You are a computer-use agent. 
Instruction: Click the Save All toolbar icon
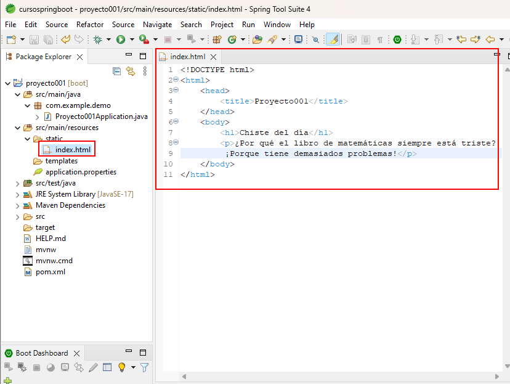point(48,39)
